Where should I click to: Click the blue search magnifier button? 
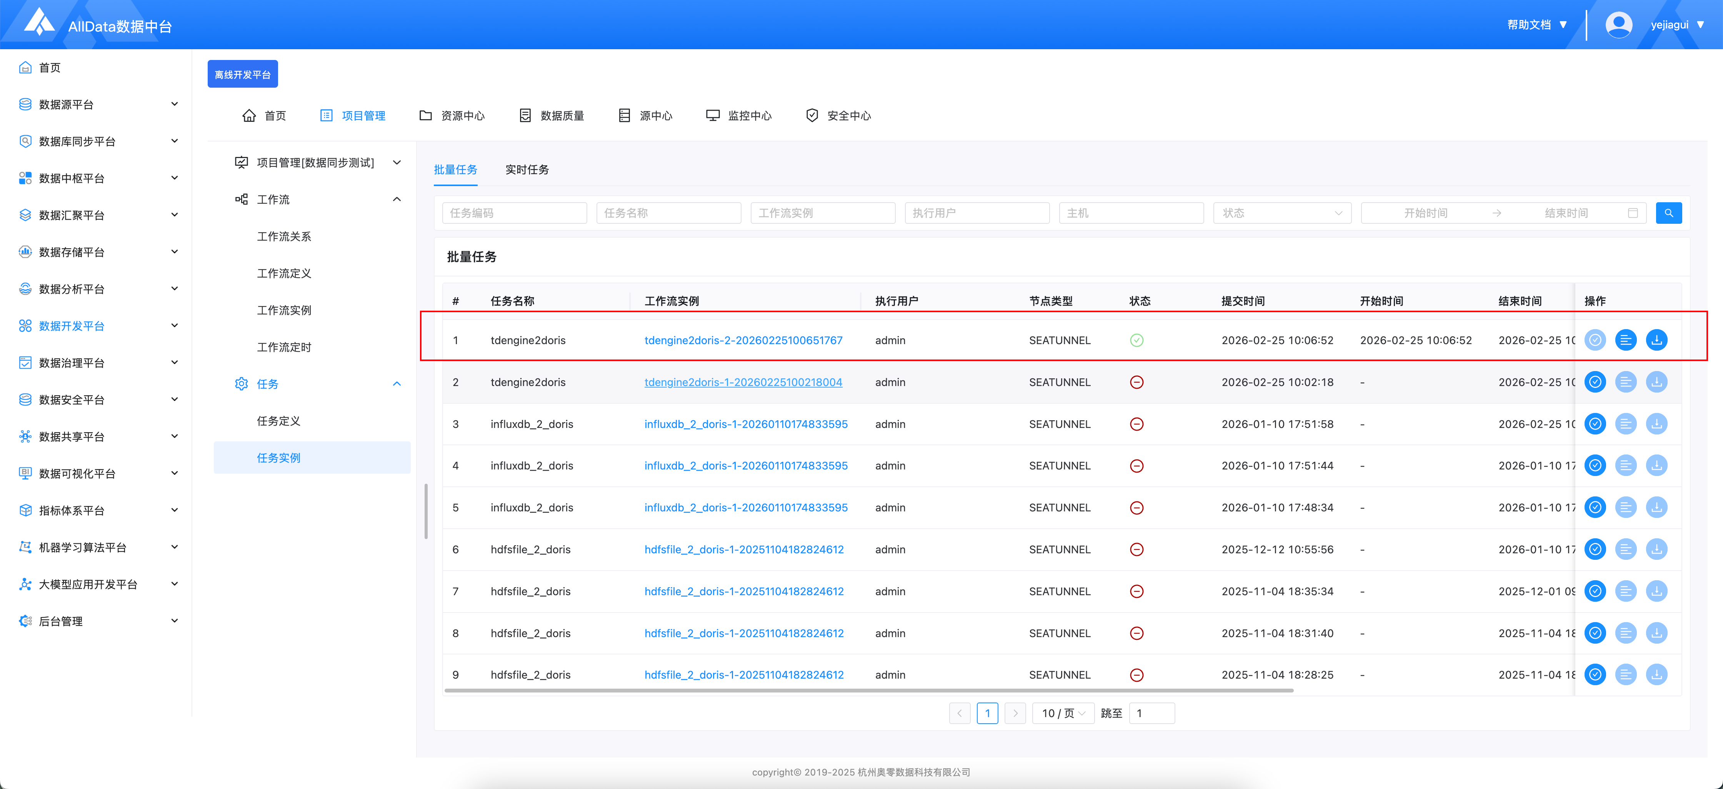click(1668, 213)
